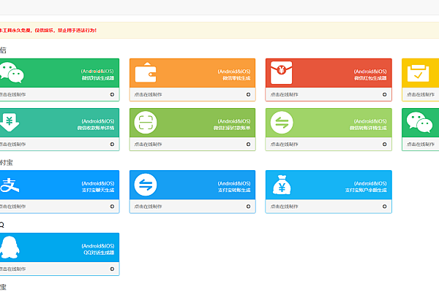Click the arrow on the orange wallet card footer
Viewport: 439px width, 292px height.
coord(248,94)
